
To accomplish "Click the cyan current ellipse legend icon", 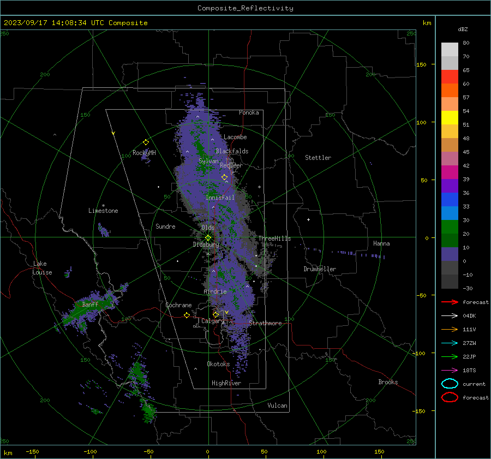I will pos(450,384).
